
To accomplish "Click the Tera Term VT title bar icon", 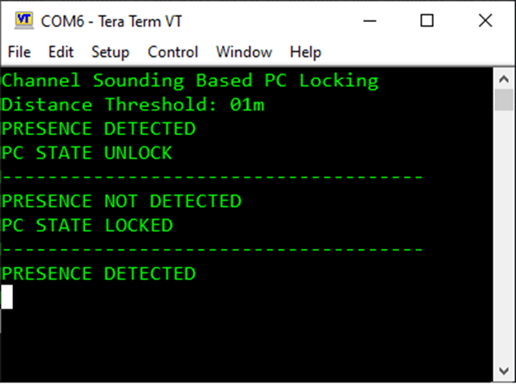I will [x=24, y=21].
